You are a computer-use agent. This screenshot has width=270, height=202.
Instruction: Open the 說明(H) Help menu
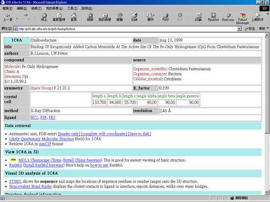[86, 8]
